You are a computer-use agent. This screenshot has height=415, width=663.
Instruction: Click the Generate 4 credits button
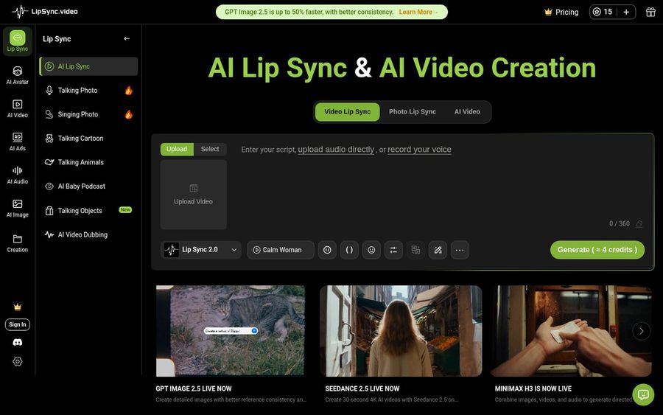[597, 250]
